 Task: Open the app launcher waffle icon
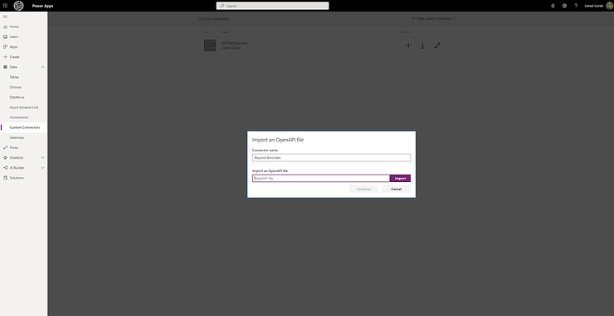[5, 6]
